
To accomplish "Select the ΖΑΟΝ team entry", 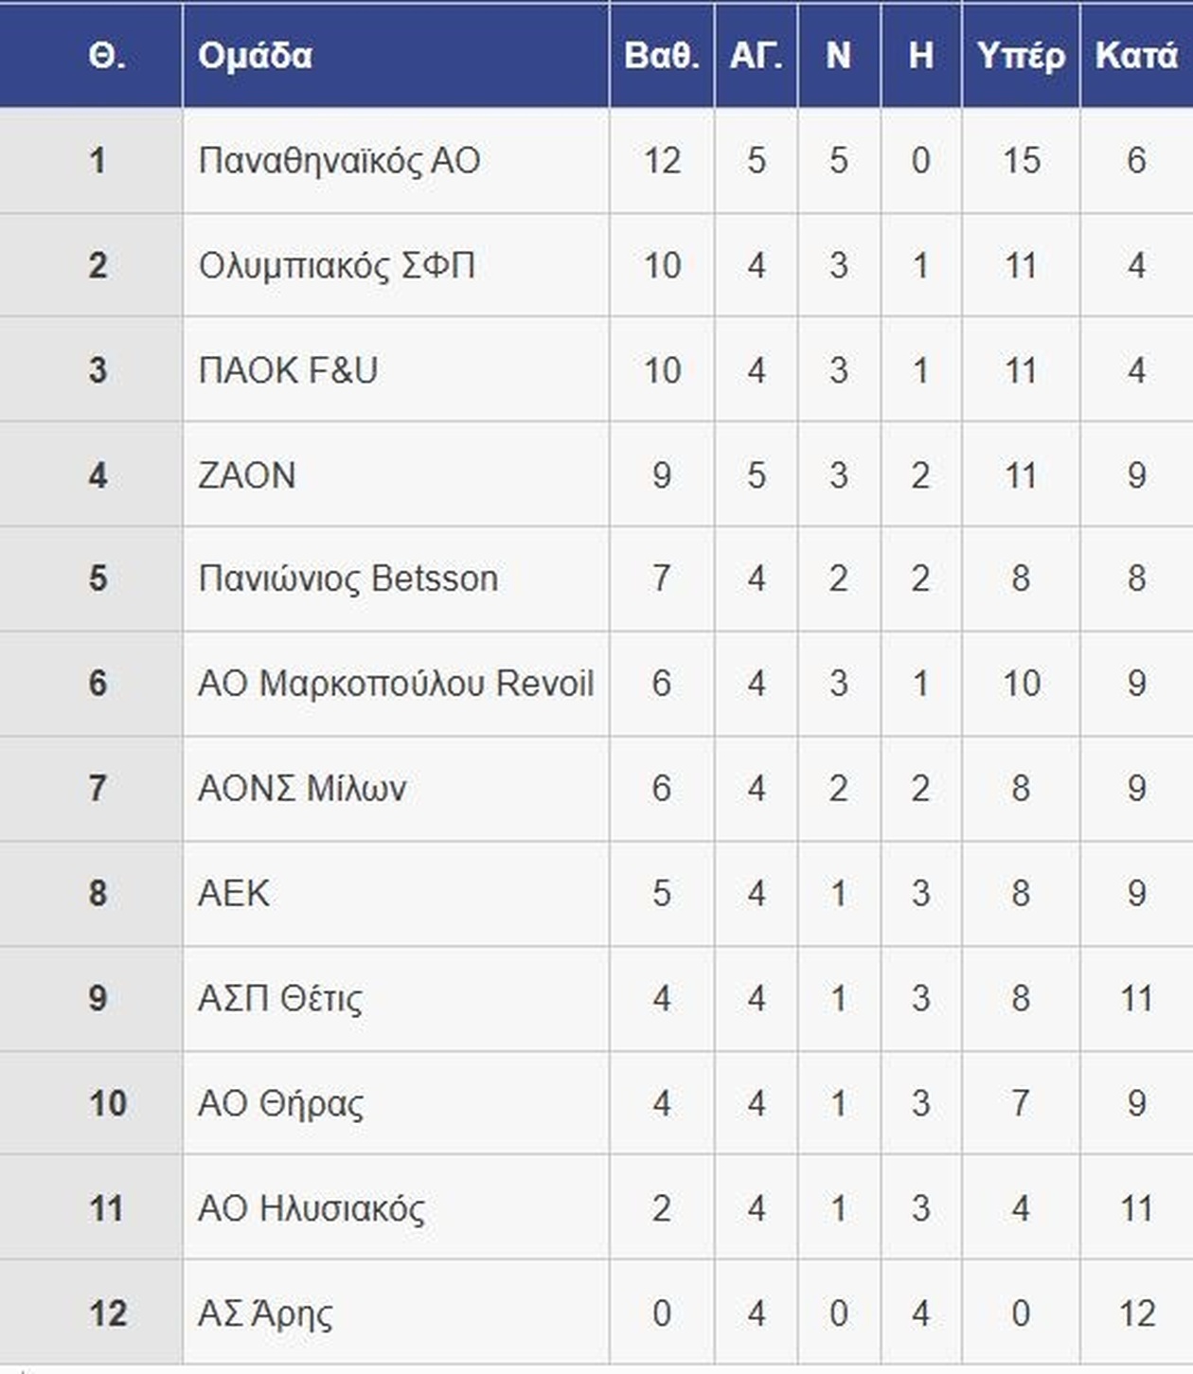I will [x=247, y=475].
